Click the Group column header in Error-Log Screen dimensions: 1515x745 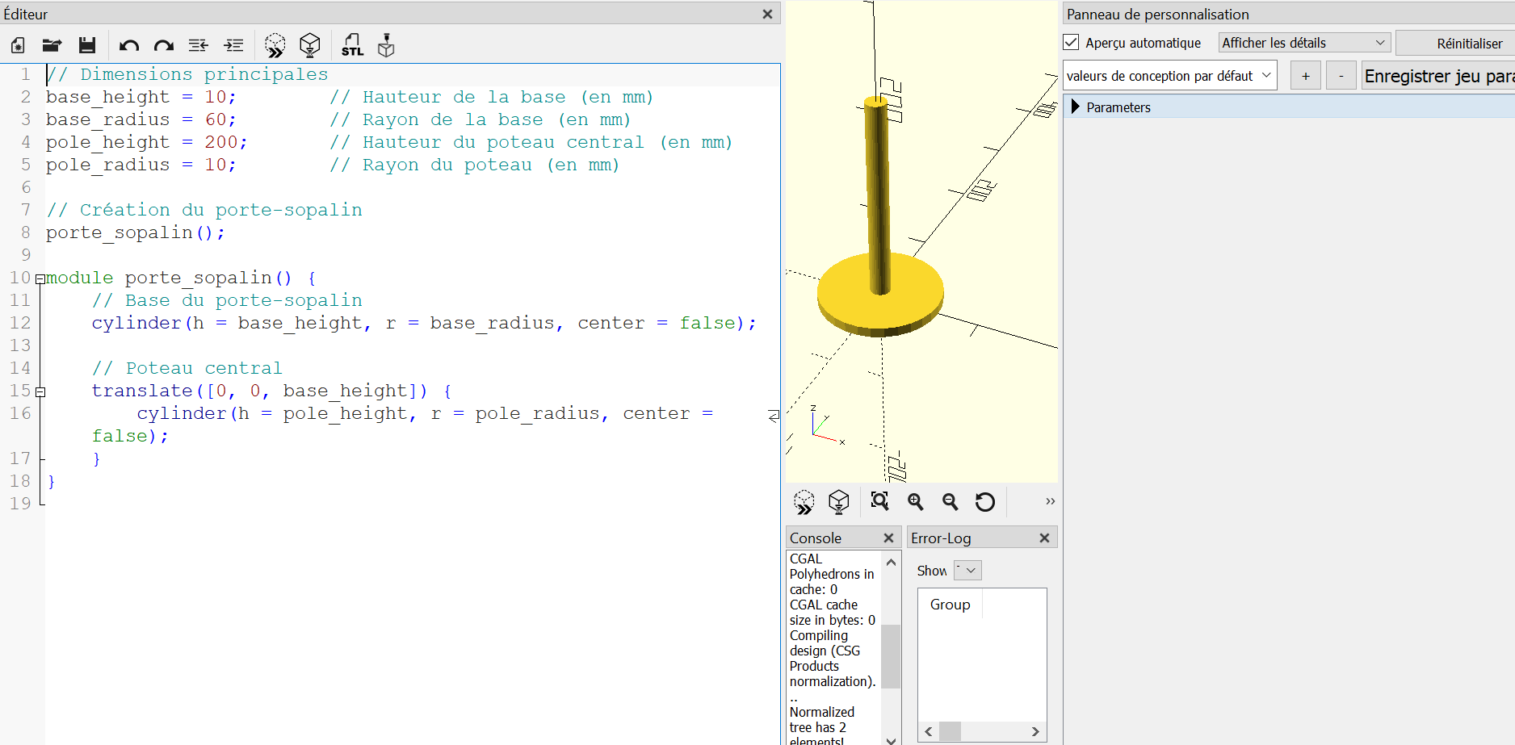click(950, 604)
